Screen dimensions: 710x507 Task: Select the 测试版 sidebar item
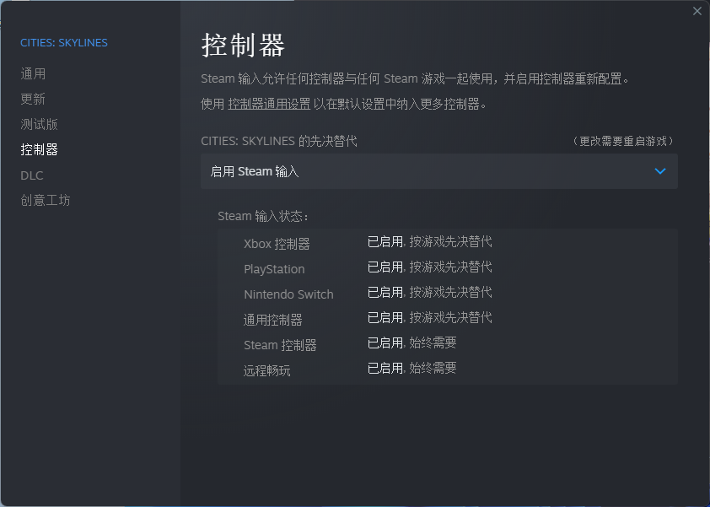tap(39, 125)
